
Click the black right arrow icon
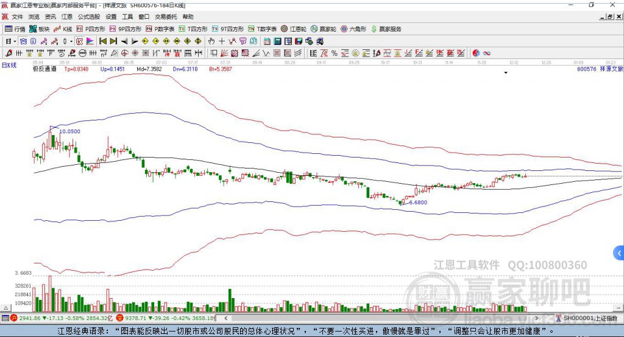click(x=135, y=41)
